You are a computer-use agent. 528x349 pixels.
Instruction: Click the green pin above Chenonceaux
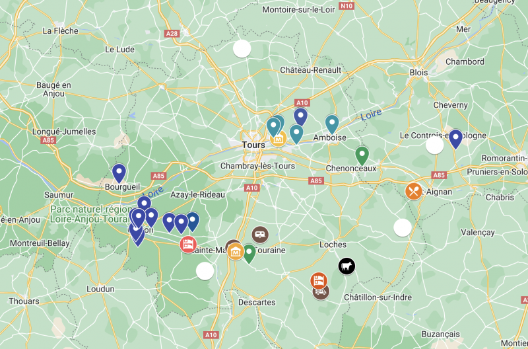[x=362, y=156]
